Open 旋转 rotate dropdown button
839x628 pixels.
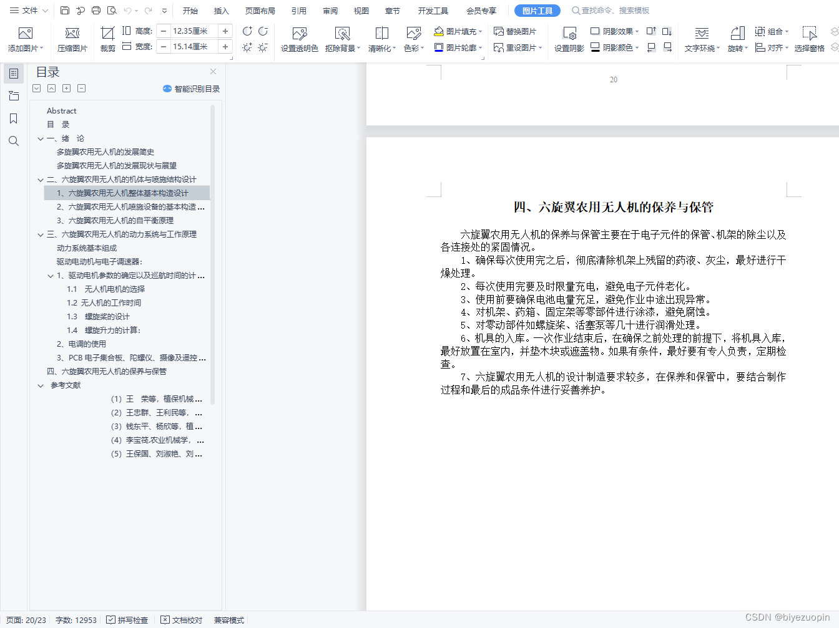pos(737,39)
